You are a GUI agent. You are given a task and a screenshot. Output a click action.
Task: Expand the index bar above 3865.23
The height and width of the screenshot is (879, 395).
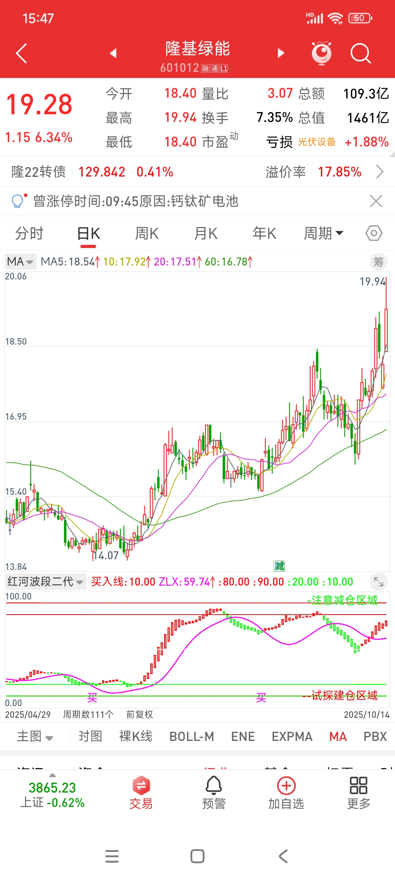click(x=53, y=775)
